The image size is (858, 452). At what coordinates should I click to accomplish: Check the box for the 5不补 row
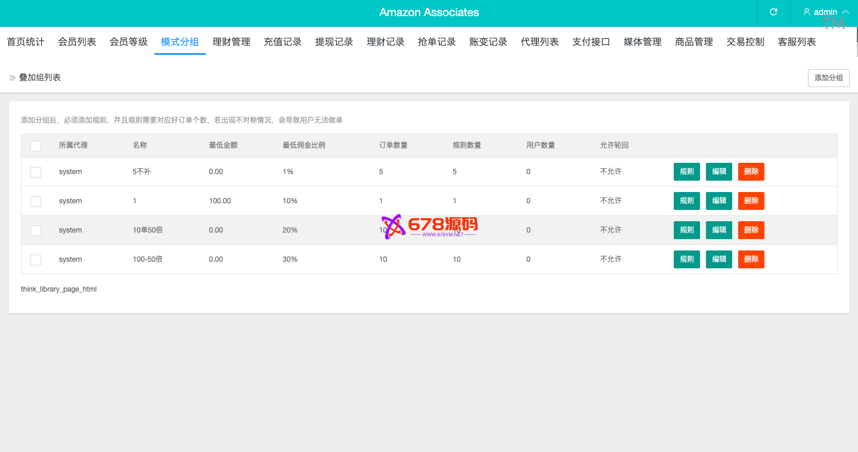point(36,172)
